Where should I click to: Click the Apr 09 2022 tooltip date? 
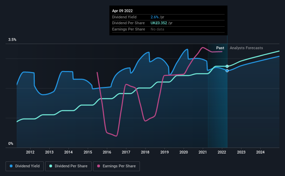[x=122, y=11]
